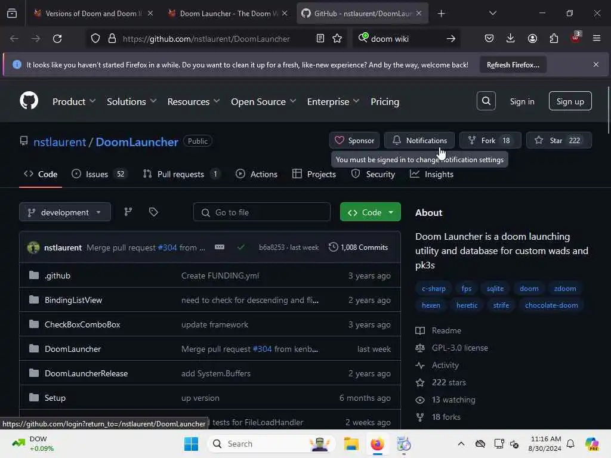Open a new tab with the plus icon
The image size is (611, 458).
click(x=441, y=14)
